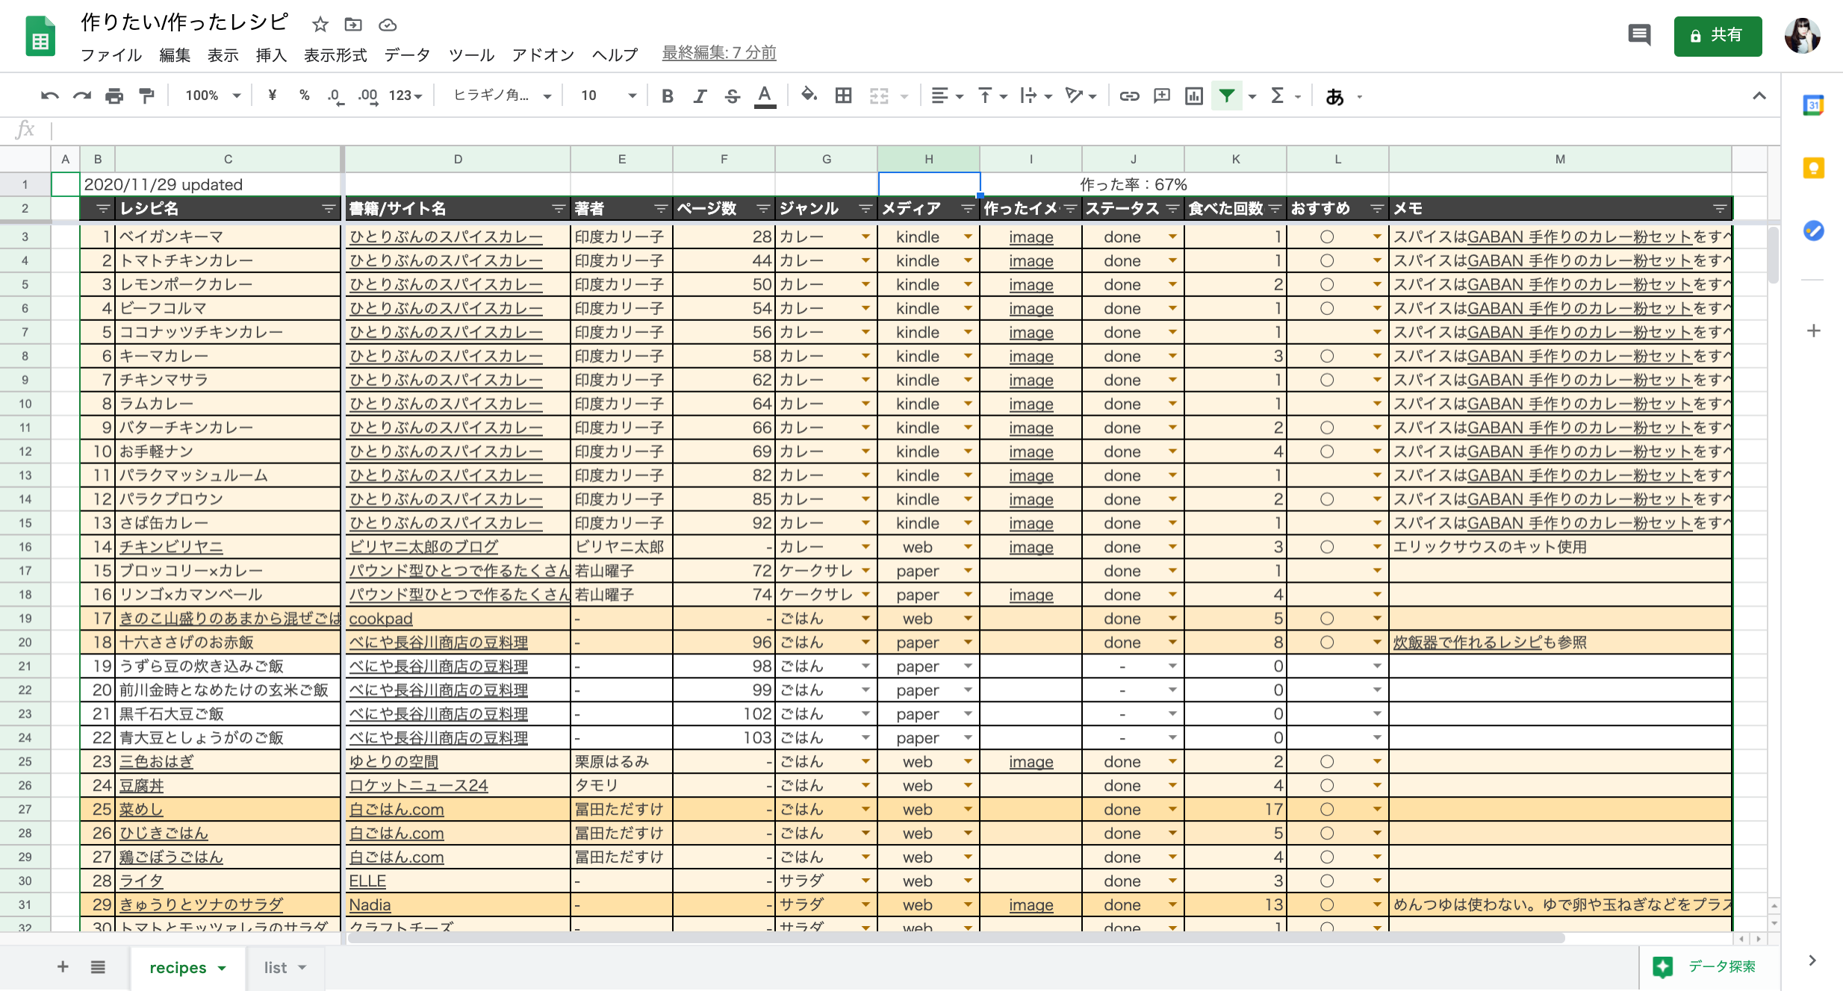Screen dimensions: 1843x991
Task: Open the comment history icon
Action: pyautogui.click(x=1639, y=35)
